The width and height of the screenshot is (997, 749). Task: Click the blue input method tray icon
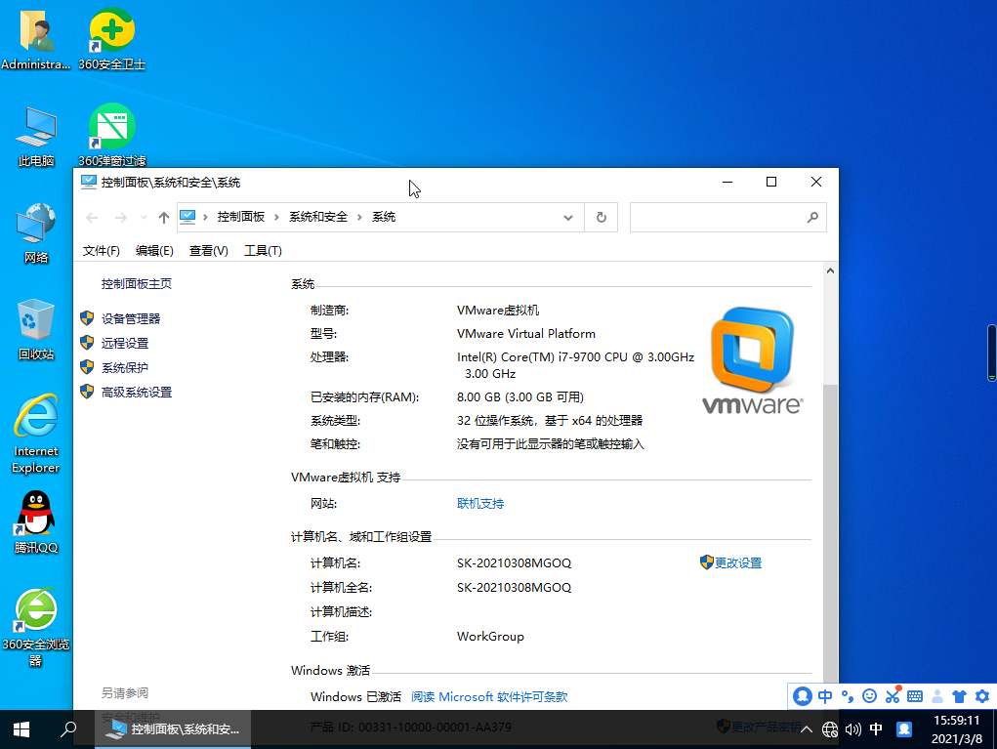[904, 729]
